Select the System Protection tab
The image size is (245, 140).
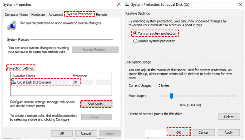point(79,14)
